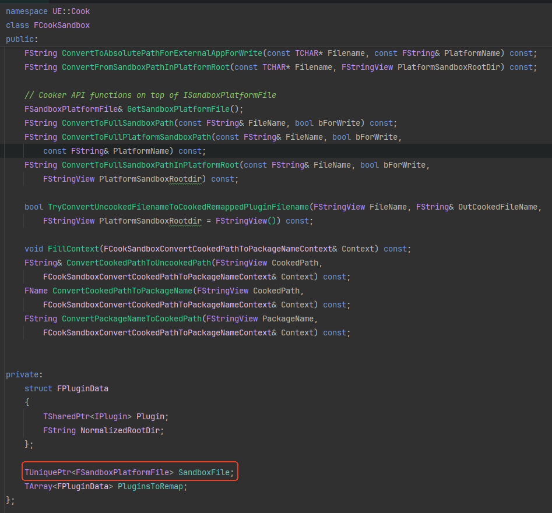Click ConvertToFullSandboxPathInPlatformRoot method name

(x=150, y=165)
